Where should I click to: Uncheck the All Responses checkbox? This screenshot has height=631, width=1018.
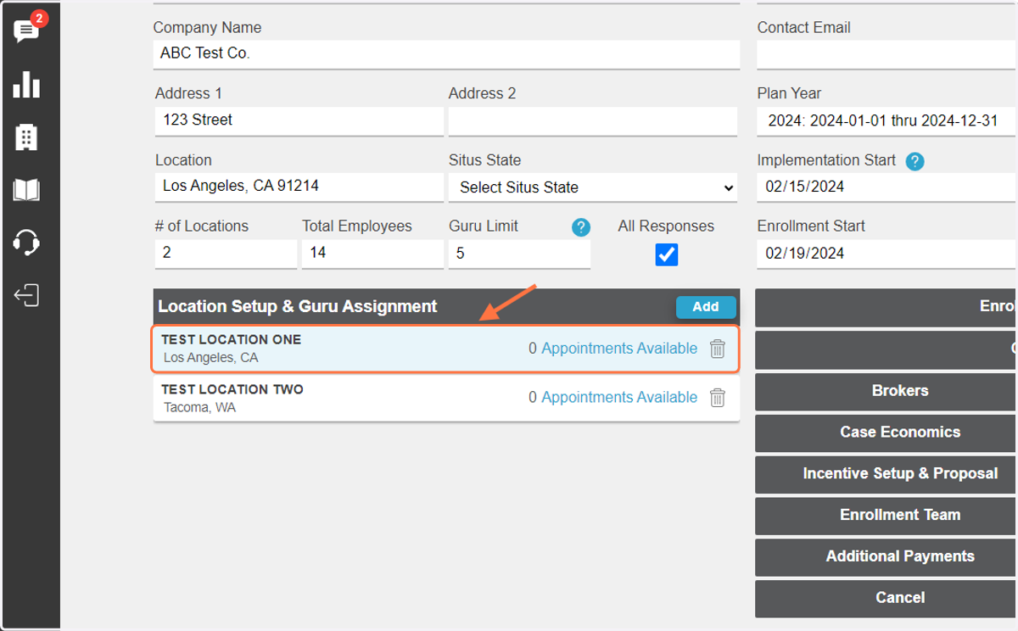(x=667, y=254)
